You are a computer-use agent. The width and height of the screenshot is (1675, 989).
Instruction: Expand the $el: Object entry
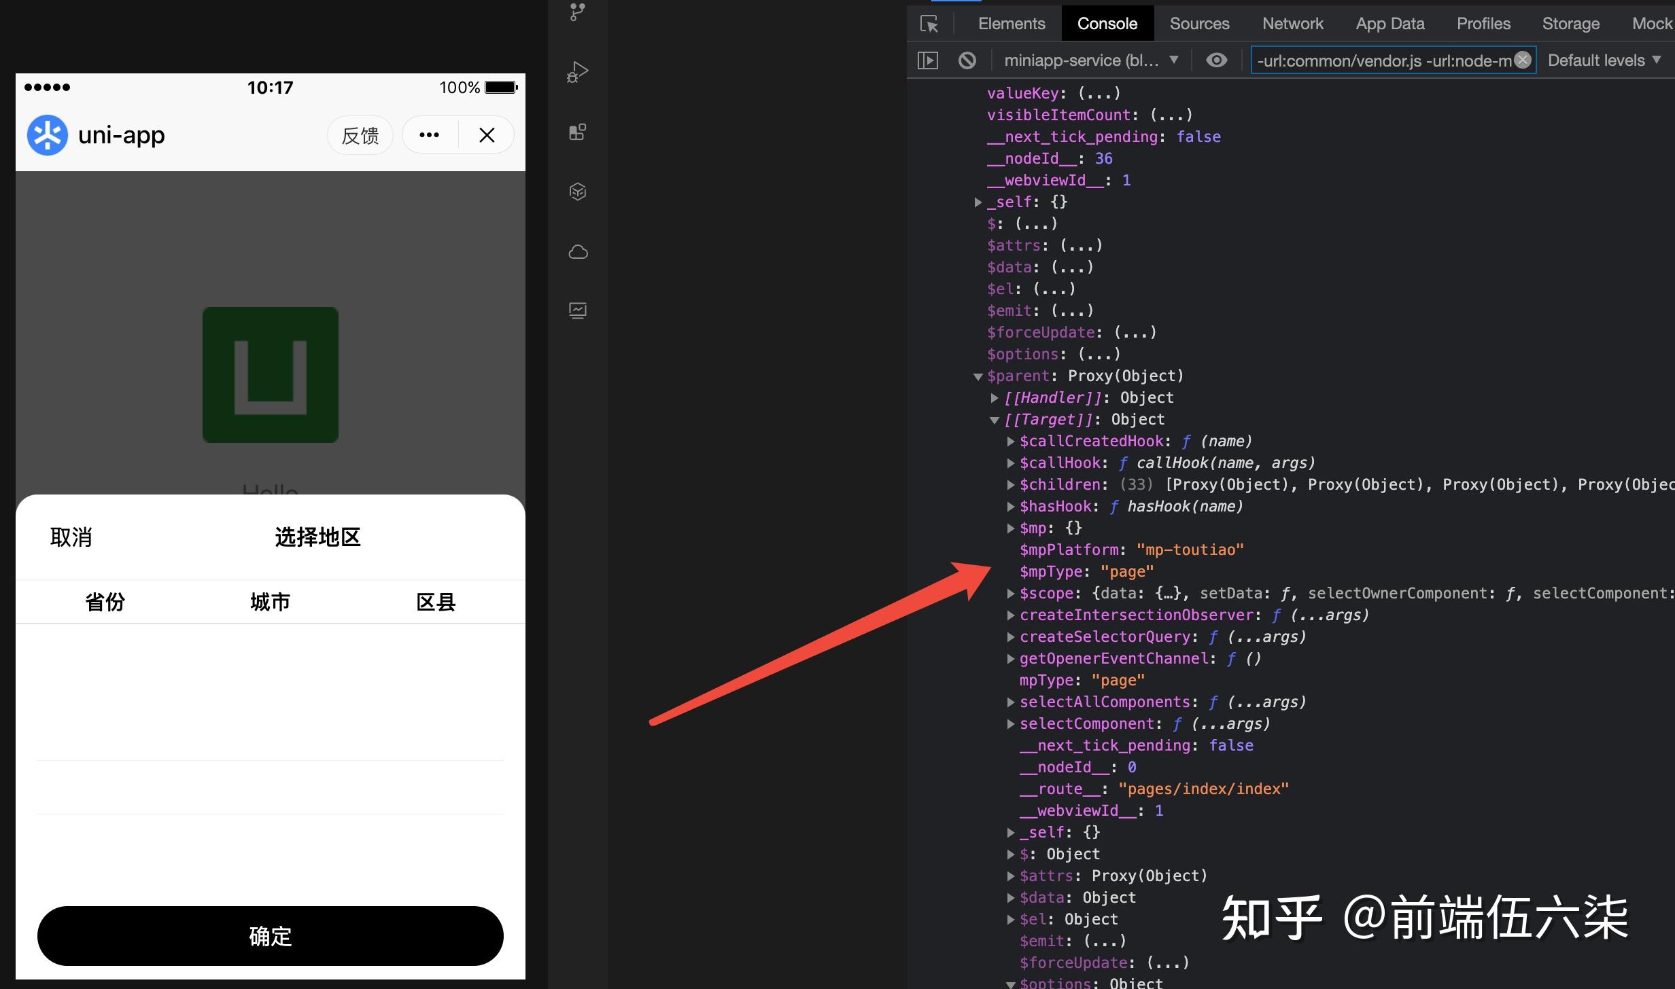tap(1011, 920)
